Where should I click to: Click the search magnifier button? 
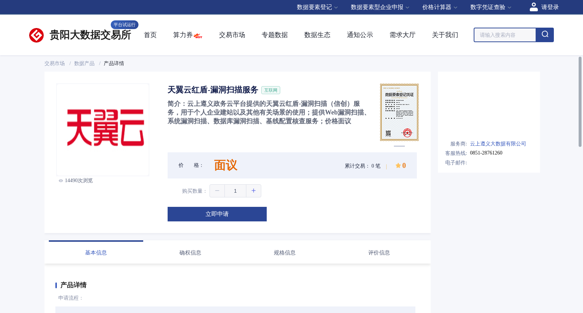point(545,35)
